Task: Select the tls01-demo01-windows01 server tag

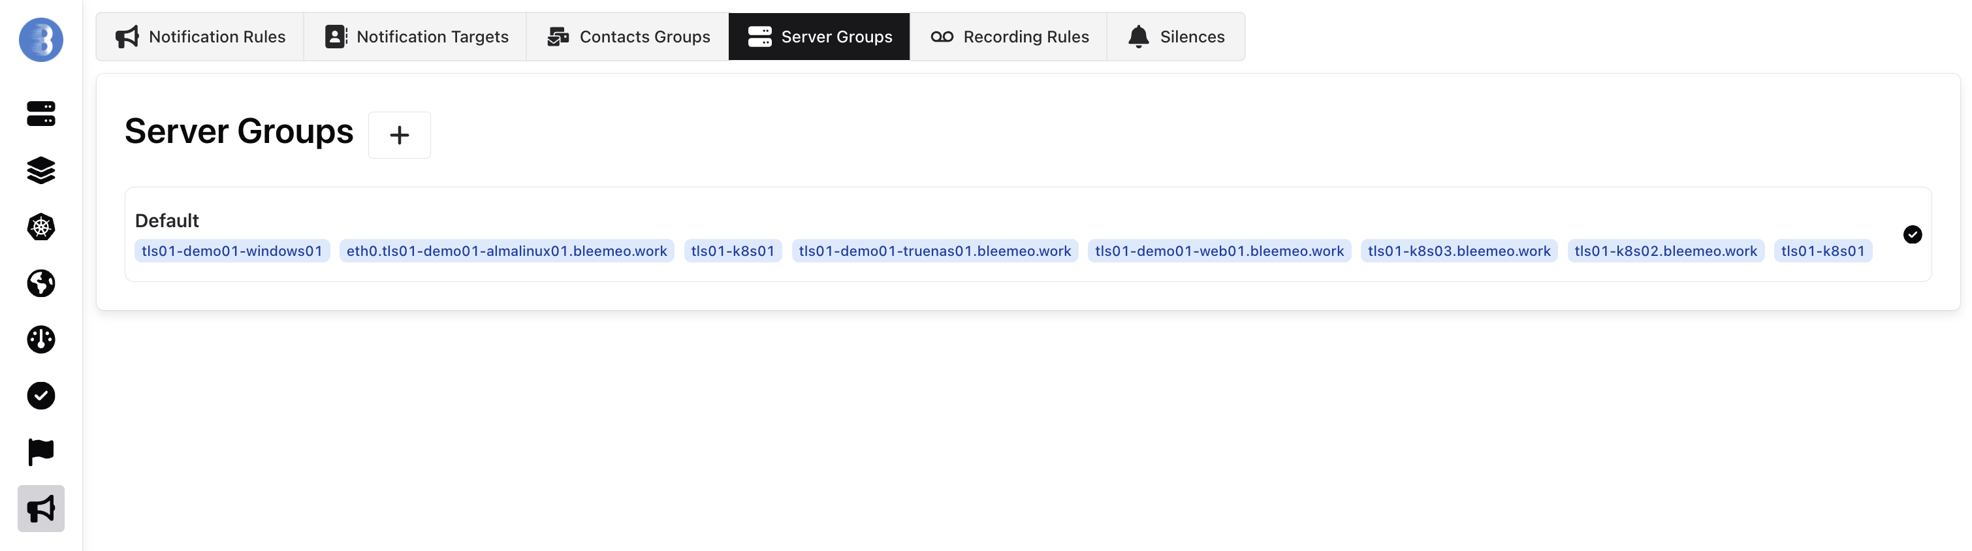Action: click(232, 251)
